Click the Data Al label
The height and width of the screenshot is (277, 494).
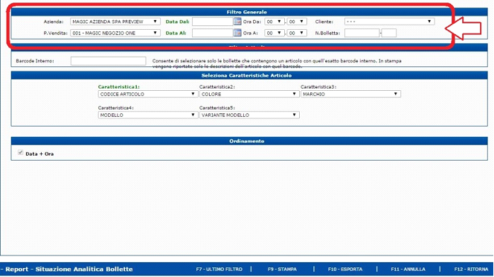click(176, 33)
